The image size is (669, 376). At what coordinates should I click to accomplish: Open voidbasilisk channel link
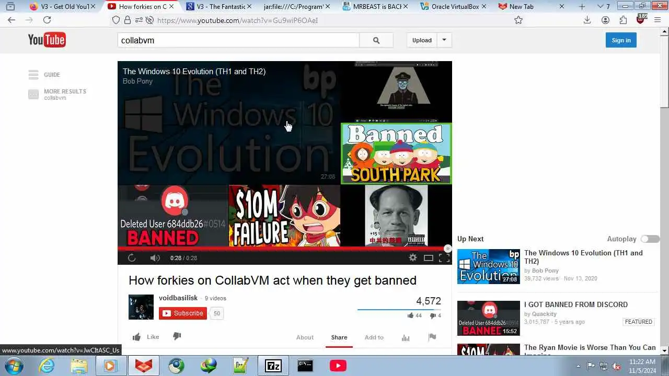(178, 298)
